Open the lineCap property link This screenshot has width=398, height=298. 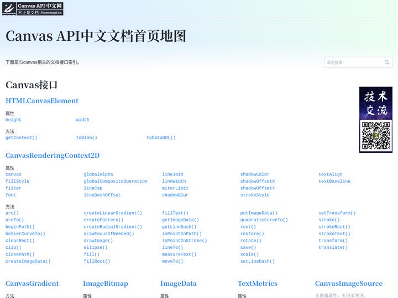pos(93,188)
